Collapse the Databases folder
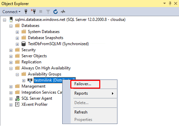 point(11,26)
